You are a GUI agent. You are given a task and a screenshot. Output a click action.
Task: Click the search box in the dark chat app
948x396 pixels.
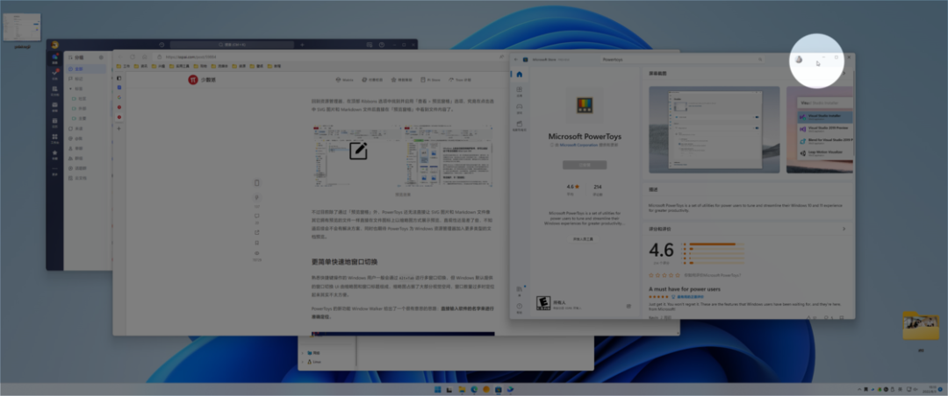232,45
